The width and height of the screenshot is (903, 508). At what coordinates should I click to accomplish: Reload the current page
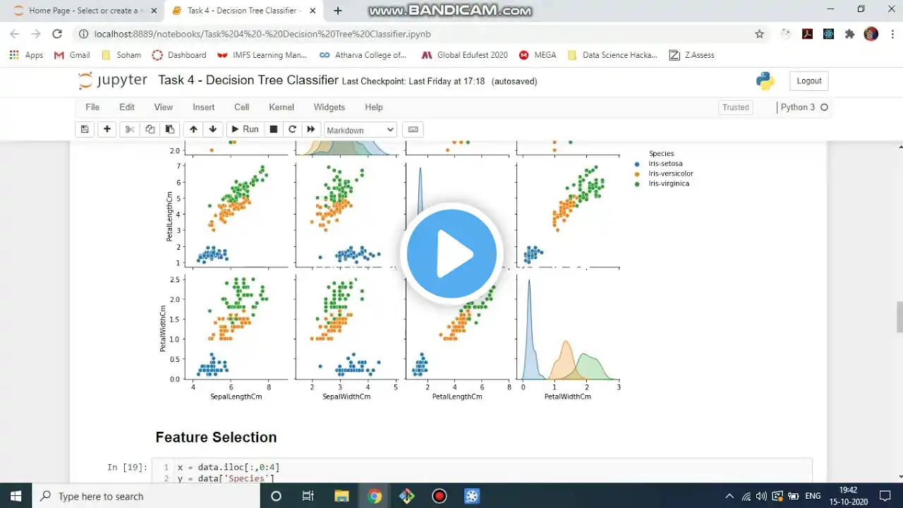pyautogui.click(x=57, y=34)
